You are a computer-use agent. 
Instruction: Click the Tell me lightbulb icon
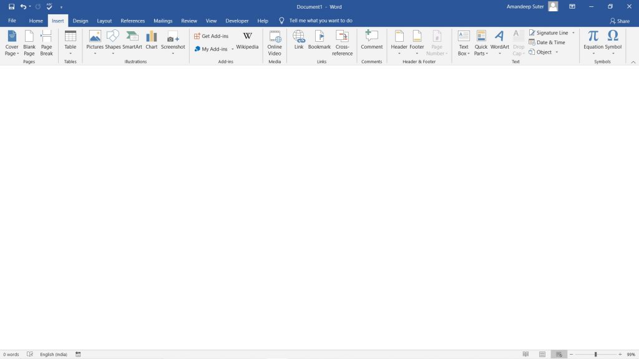pos(281,21)
